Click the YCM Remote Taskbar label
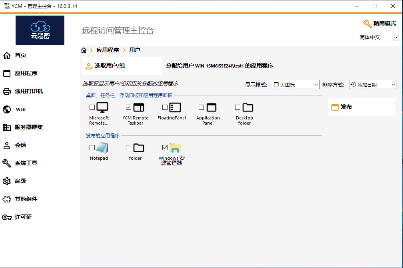 tap(136, 120)
